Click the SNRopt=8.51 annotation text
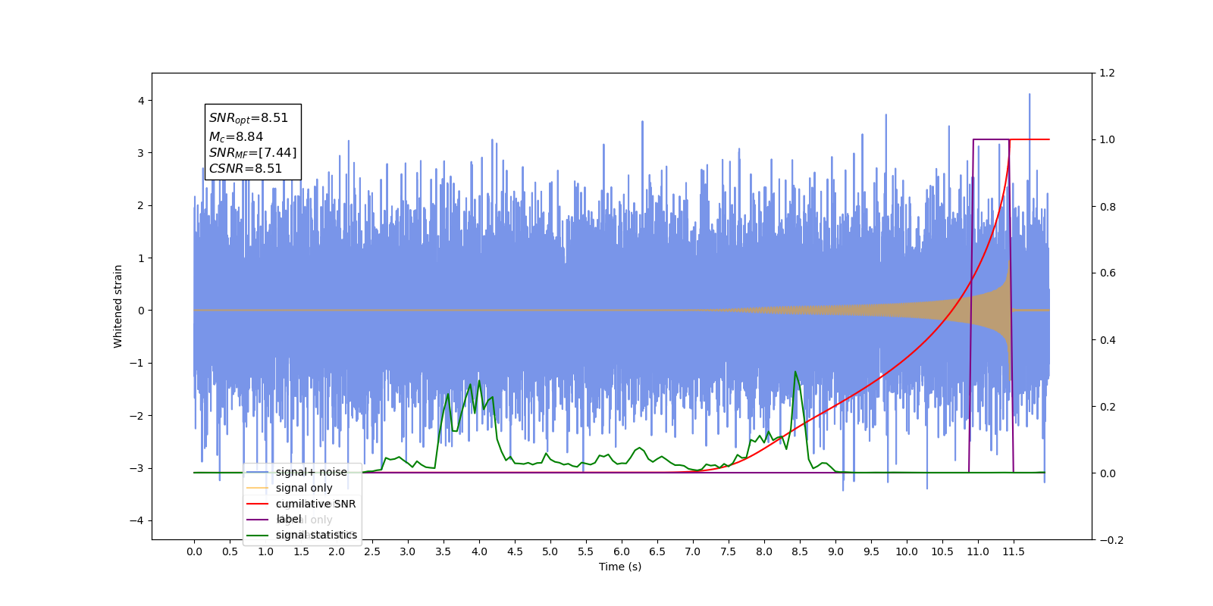This screenshot has width=1213, height=606. coord(249,118)
